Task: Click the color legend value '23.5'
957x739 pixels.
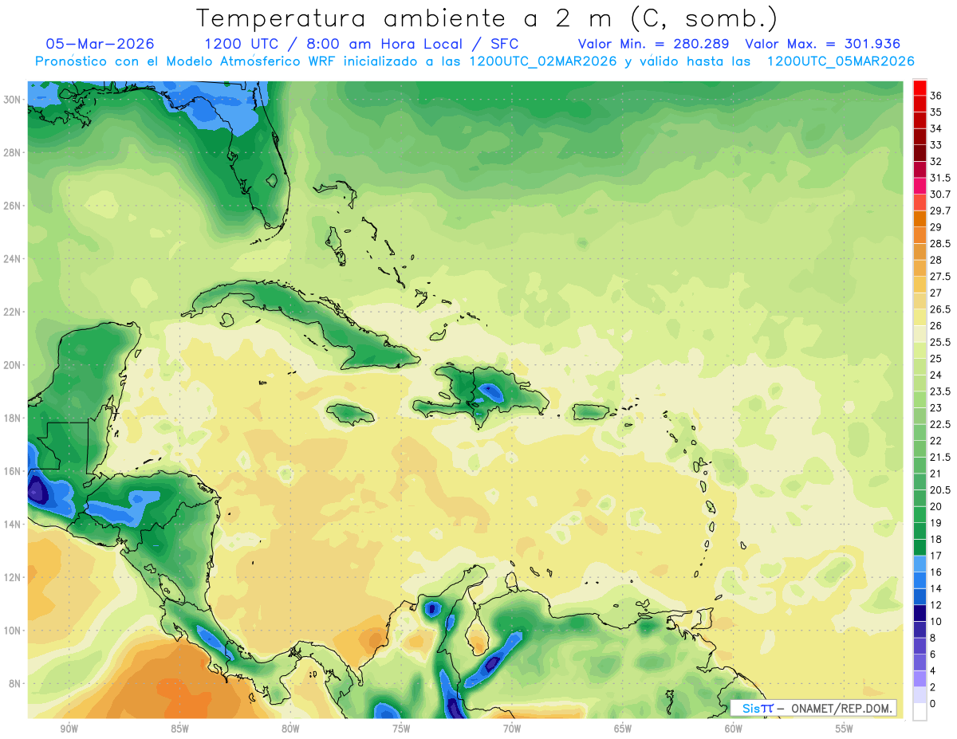Action: [940, 391]
